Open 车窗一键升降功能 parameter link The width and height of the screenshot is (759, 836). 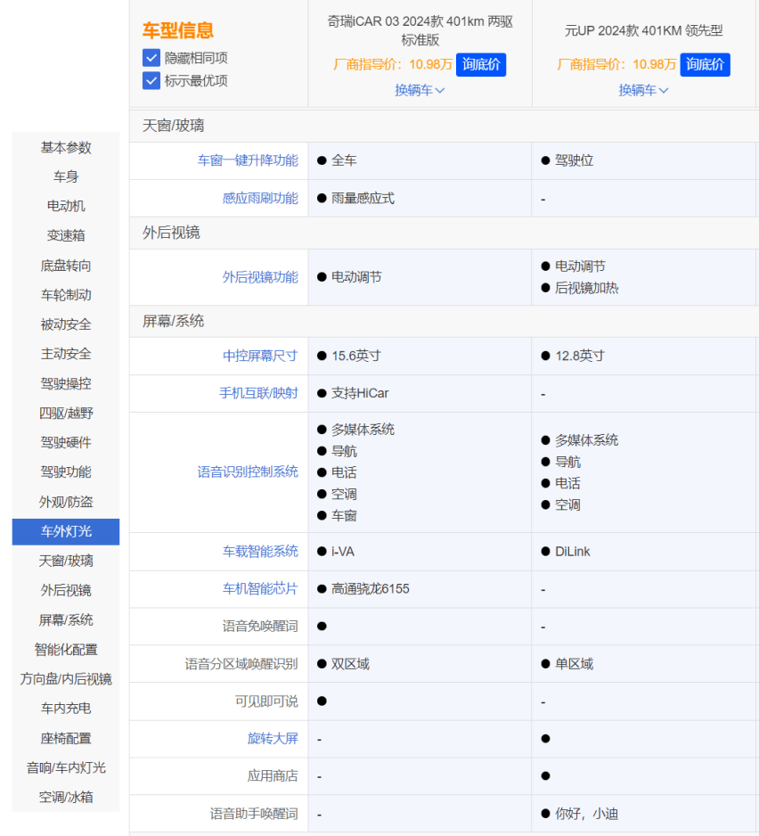click(248, 160)
